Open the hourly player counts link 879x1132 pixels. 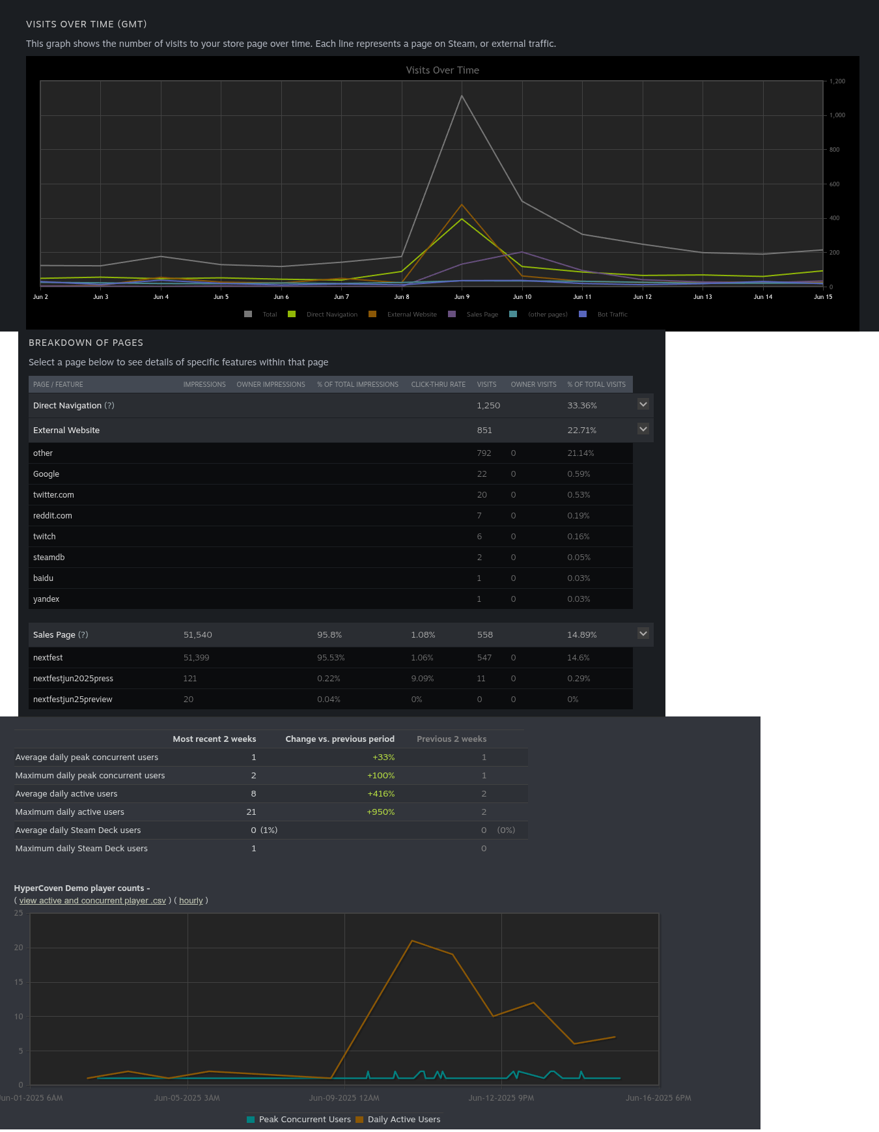coord(191,901)
